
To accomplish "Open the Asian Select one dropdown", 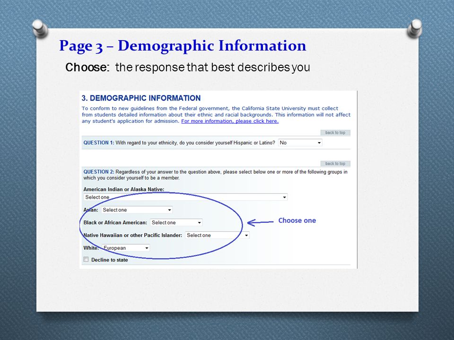I will coord(137,210).
